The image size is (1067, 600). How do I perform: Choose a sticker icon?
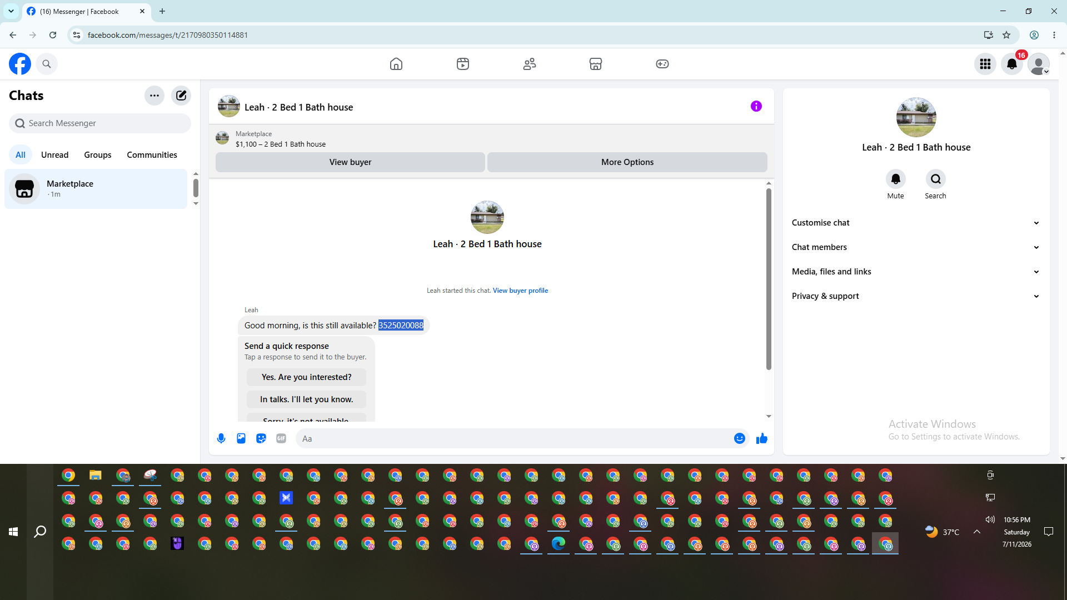261,438
